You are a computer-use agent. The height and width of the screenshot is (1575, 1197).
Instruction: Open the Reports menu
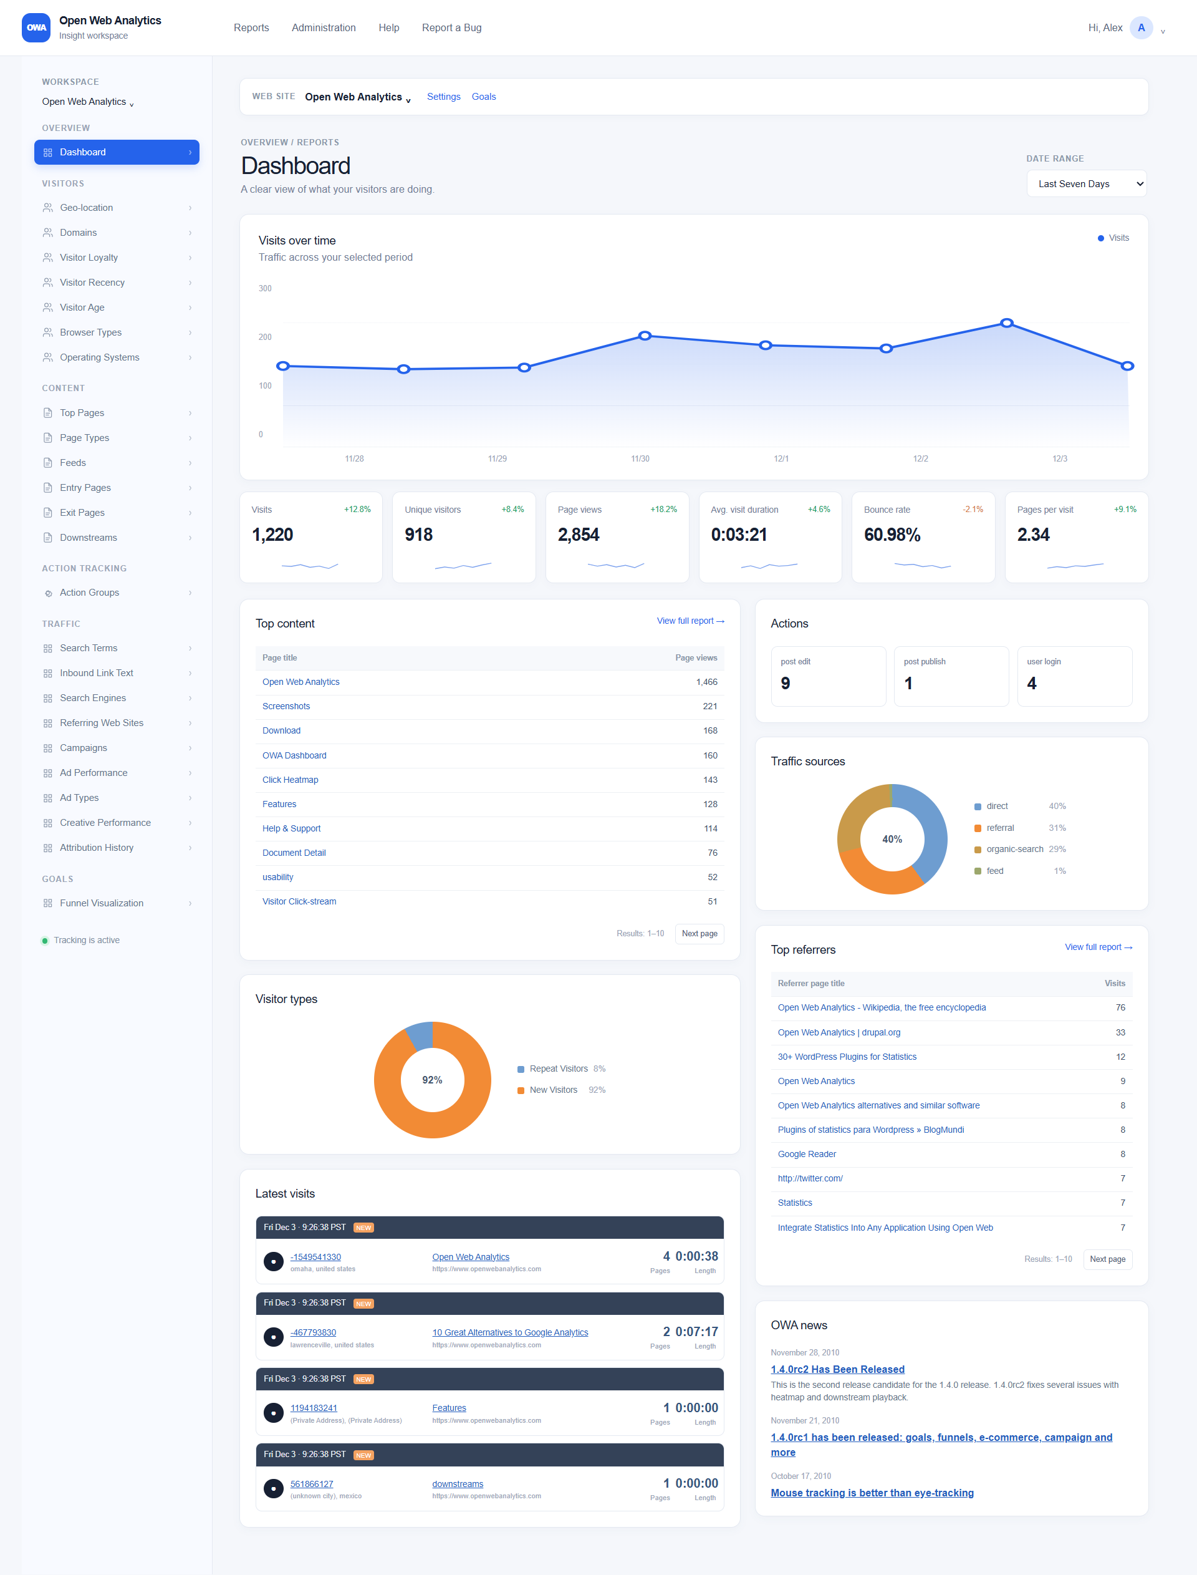251,28
